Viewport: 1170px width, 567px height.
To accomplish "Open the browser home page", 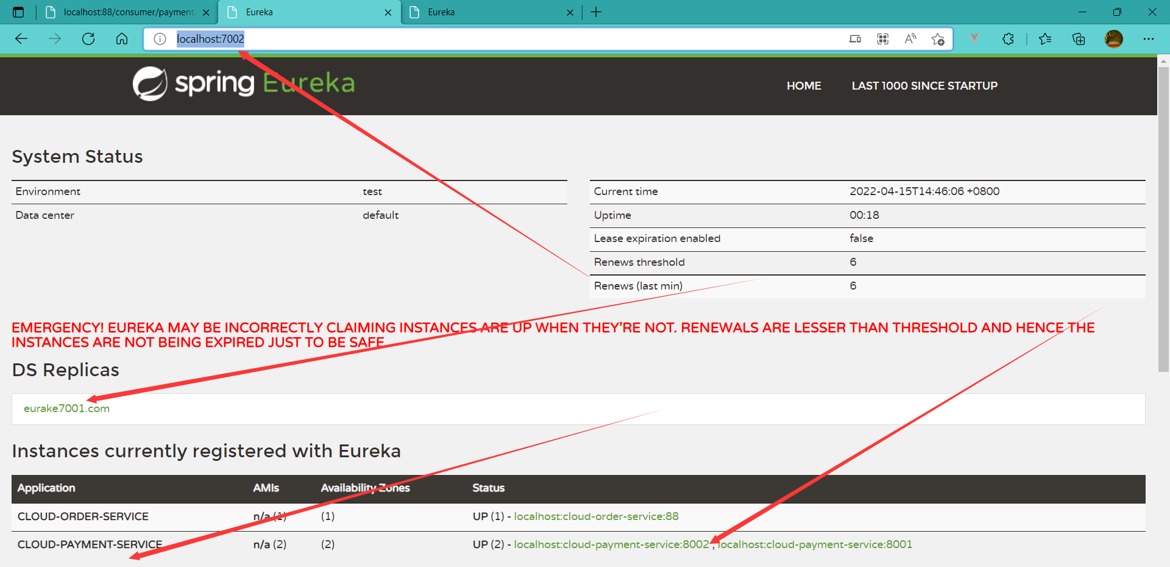I will (x=122, y=39).
